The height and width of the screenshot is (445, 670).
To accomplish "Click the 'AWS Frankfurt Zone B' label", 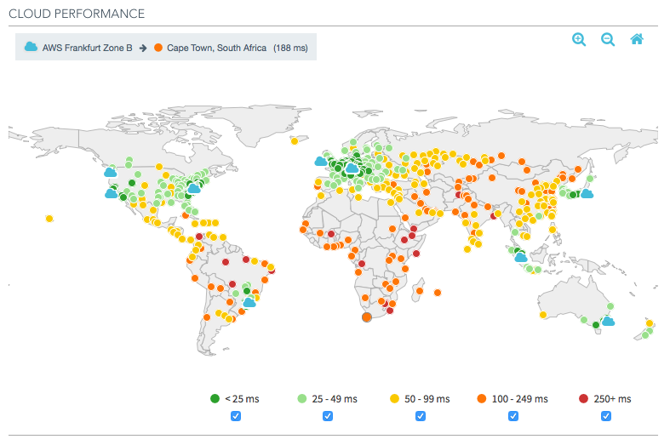I will tap(87, 48).
